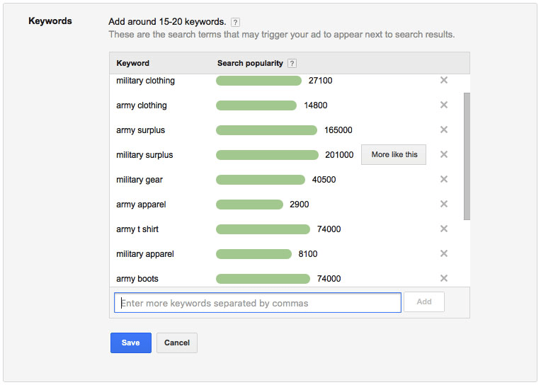Select the 'army boots' keyword text
Screen dimensions: 541x385
point(137,279)
